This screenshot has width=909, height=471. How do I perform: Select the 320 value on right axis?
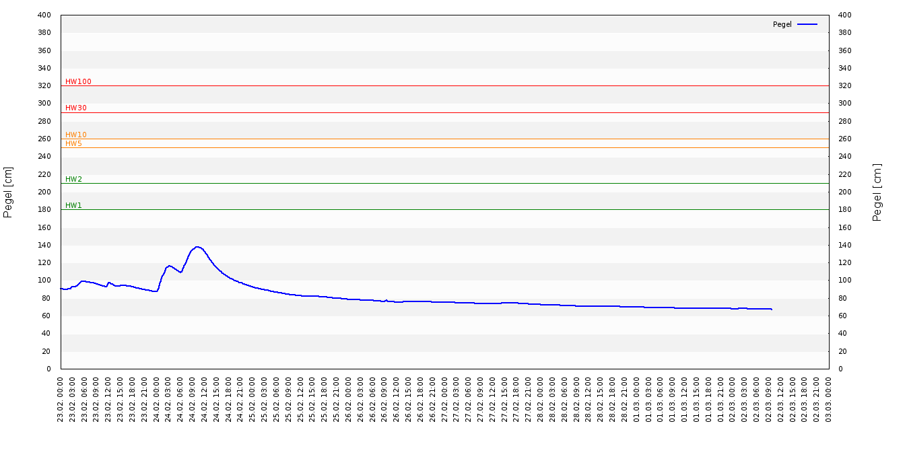click(844, 85)
